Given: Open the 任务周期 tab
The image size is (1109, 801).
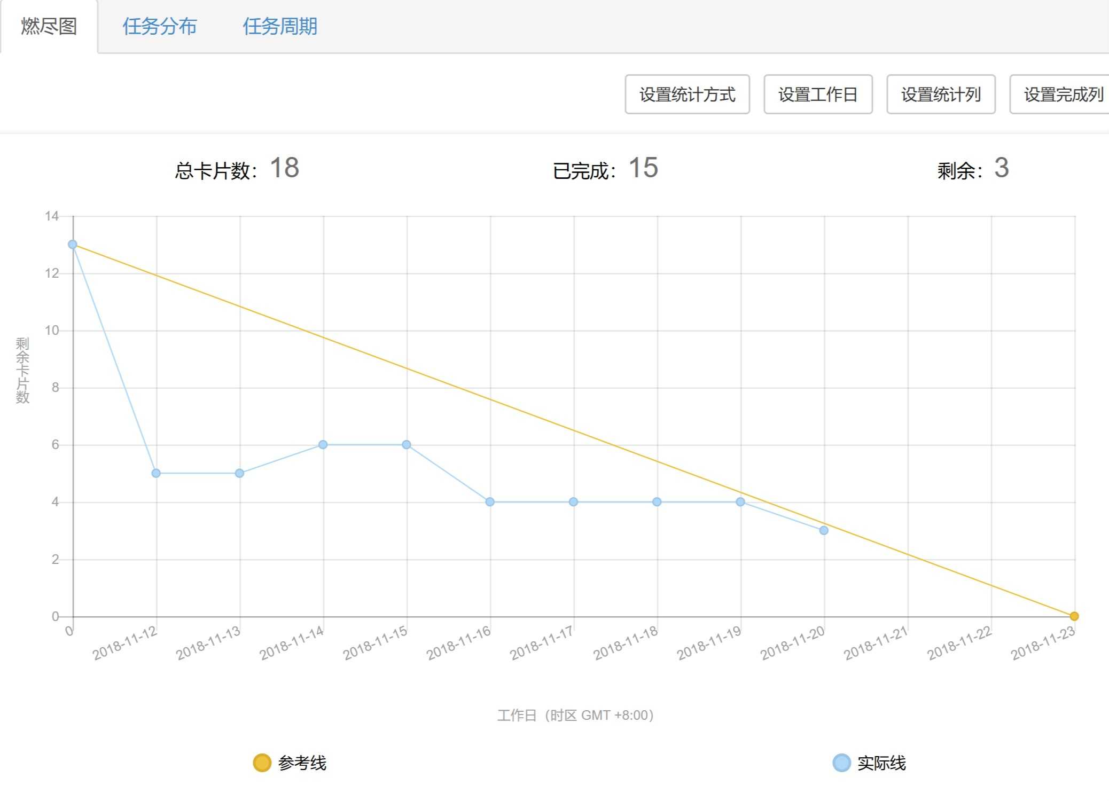Looking at the screenshot, I should 280,26.
